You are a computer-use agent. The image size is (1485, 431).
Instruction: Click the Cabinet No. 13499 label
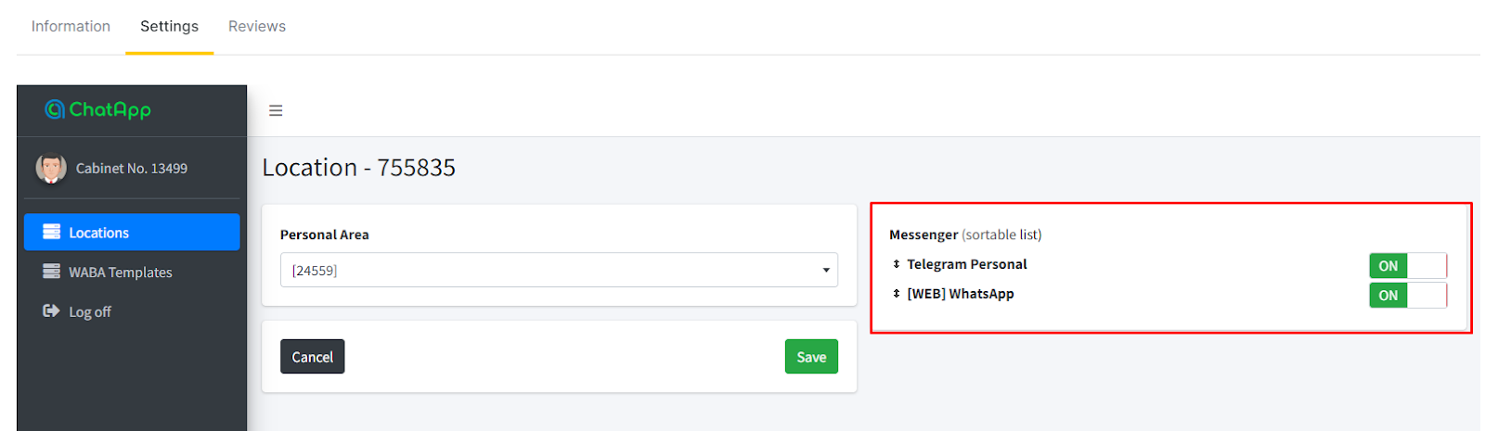click(x=132, y=169)
